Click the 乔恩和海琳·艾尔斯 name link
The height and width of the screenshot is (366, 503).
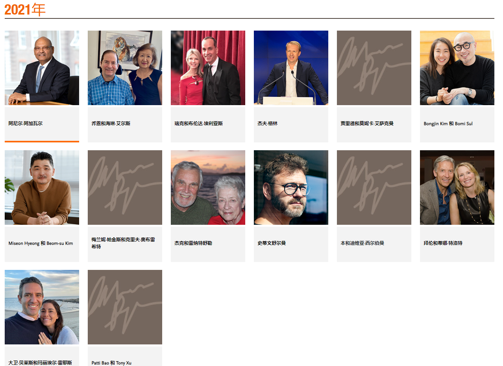point(111,124)
